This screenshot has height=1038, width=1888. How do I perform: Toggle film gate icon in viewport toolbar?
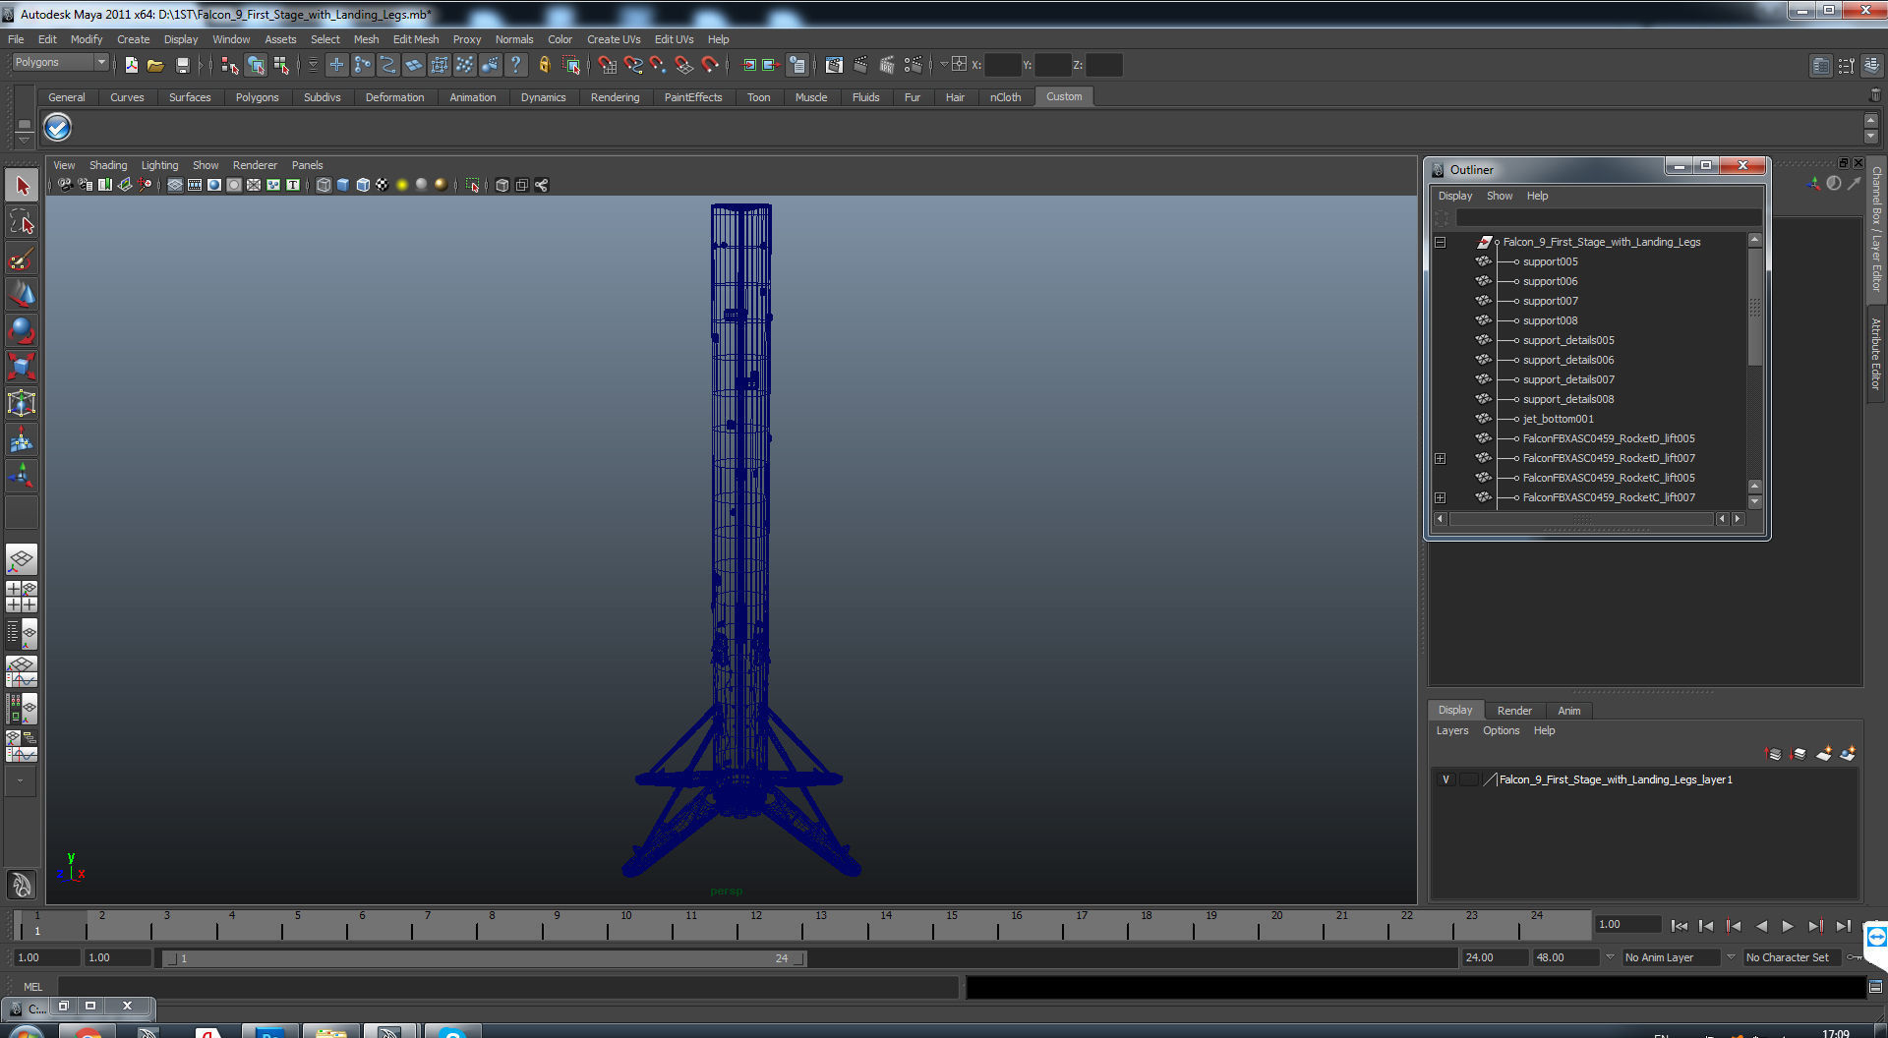click(x=195, y=185)
